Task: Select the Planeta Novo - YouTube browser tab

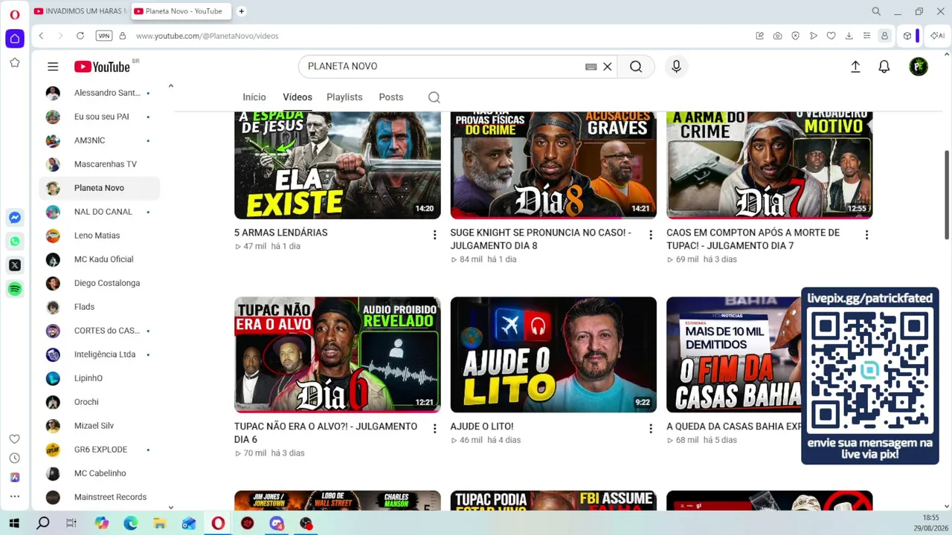Action: click(x=181, y=11)
